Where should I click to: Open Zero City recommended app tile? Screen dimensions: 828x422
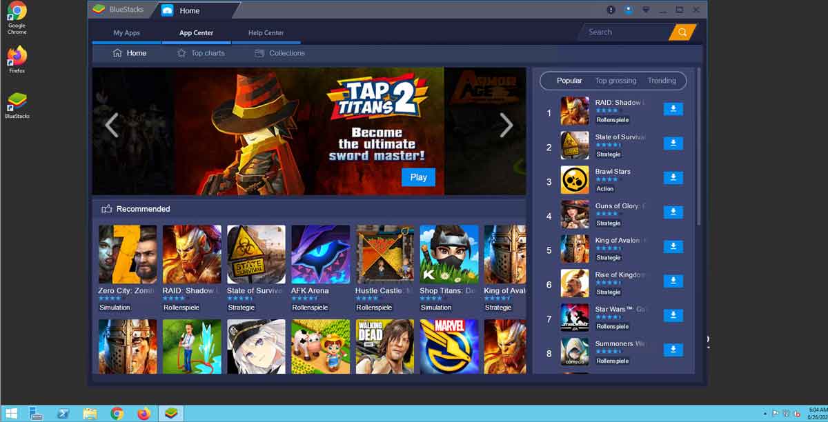tap(127, 254)
